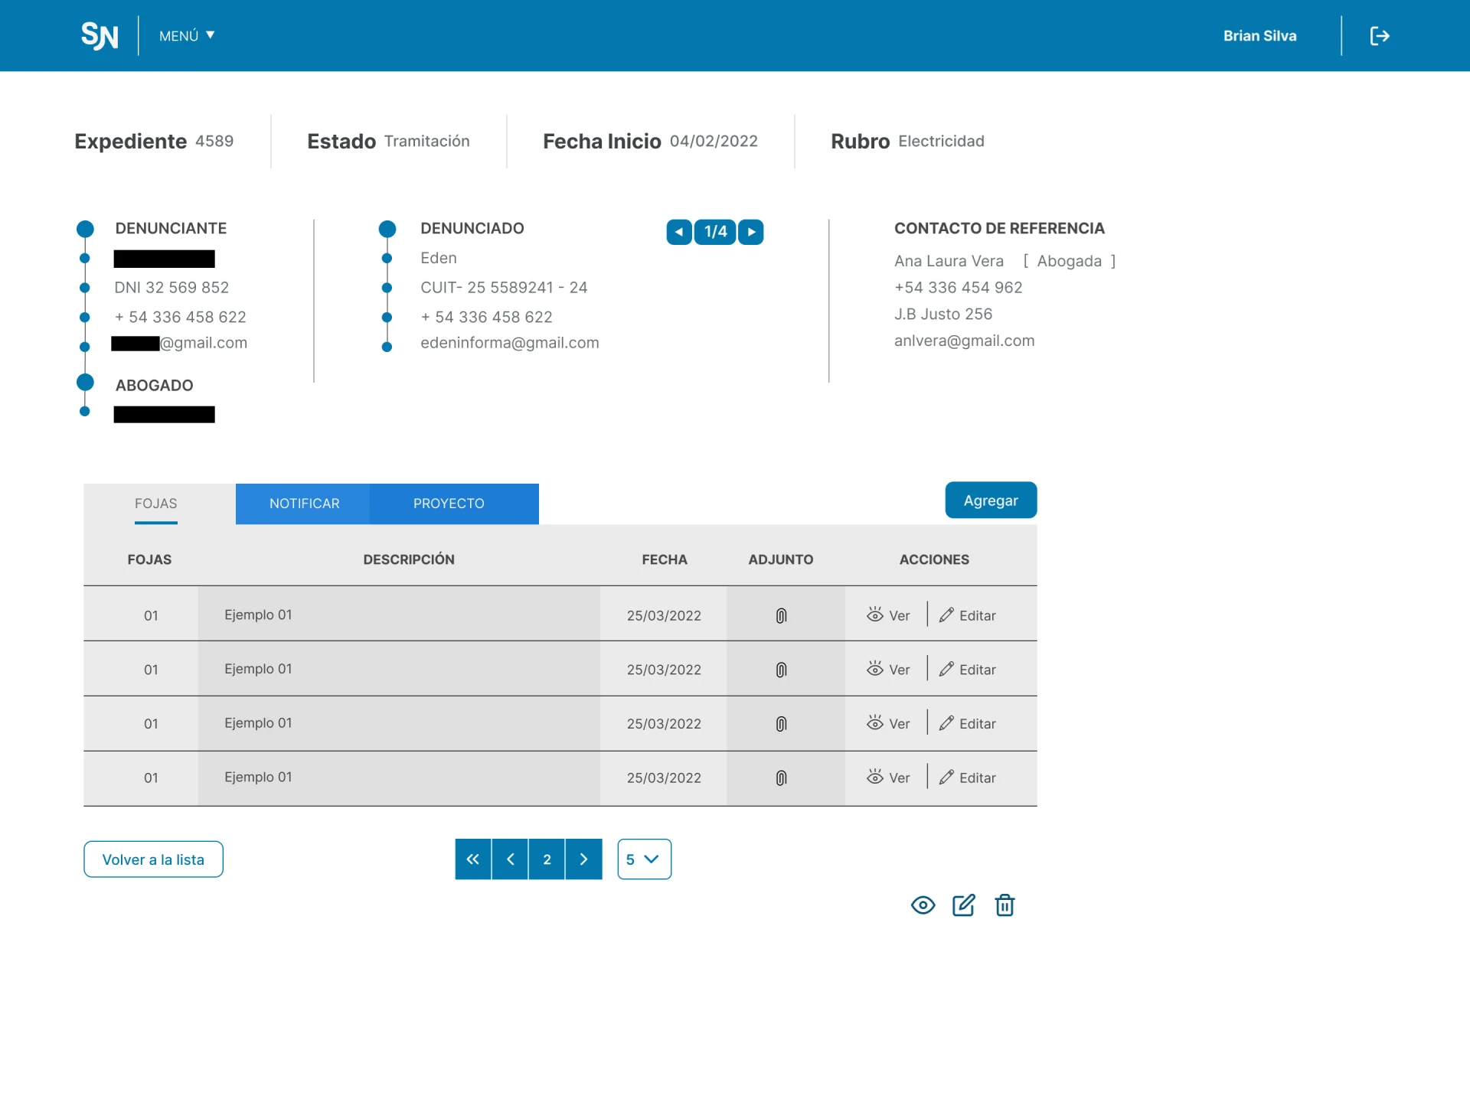Click the Electricidad rubro value
The width and height of the screenshot is (1470, 1102).
942,141
